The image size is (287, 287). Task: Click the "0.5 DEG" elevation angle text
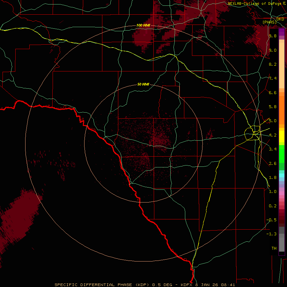pos(162,285)
